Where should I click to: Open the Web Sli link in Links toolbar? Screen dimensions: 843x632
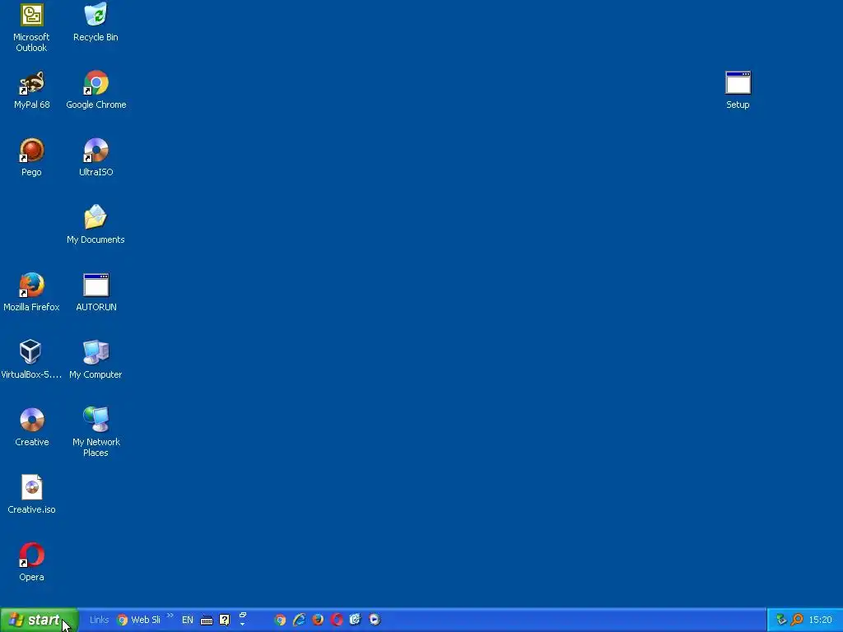(x=138, y=620)
